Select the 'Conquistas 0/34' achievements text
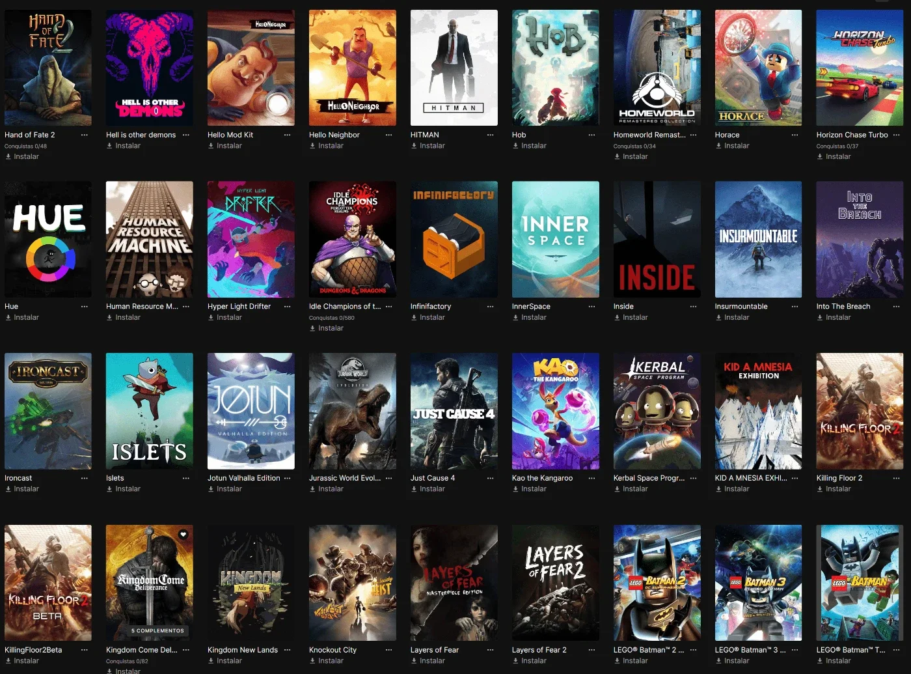911x674 pixels. click(x=634, y=146)
